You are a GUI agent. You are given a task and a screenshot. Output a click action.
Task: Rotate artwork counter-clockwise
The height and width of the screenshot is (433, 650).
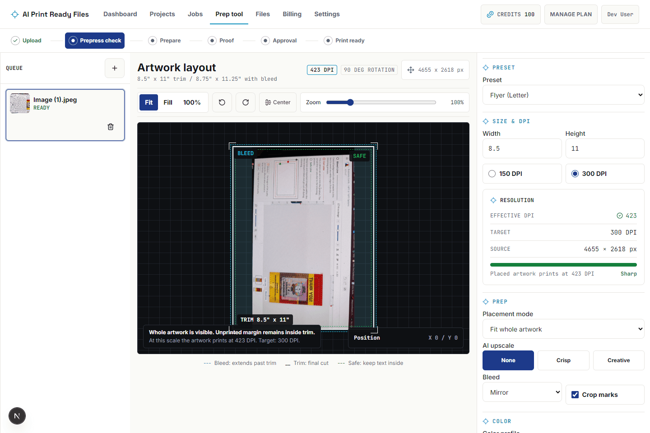tap(222, 102)
